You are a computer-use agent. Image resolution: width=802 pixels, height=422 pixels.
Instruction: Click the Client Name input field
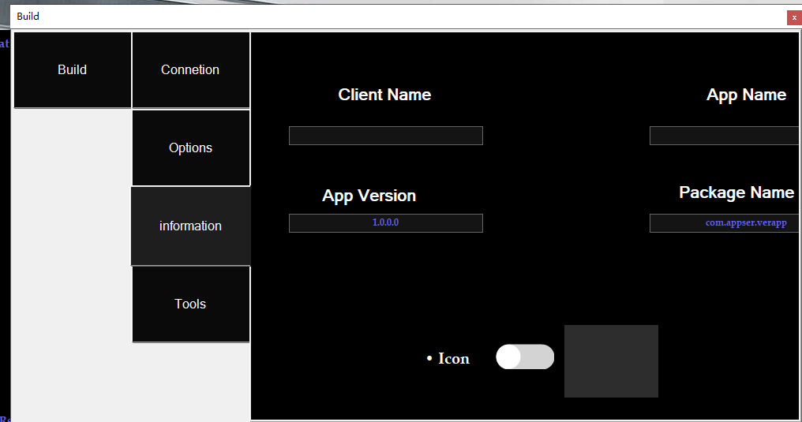point(385,136)
